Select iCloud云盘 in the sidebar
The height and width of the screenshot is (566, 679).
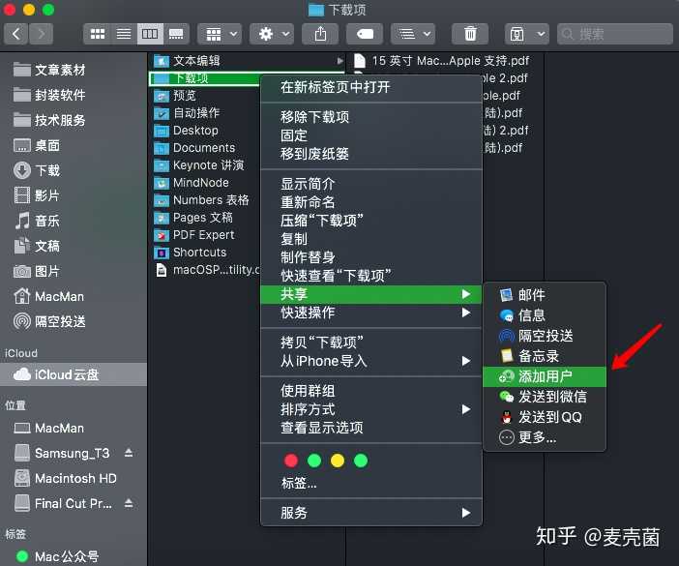pyautogui.click(x=73, y=374)
